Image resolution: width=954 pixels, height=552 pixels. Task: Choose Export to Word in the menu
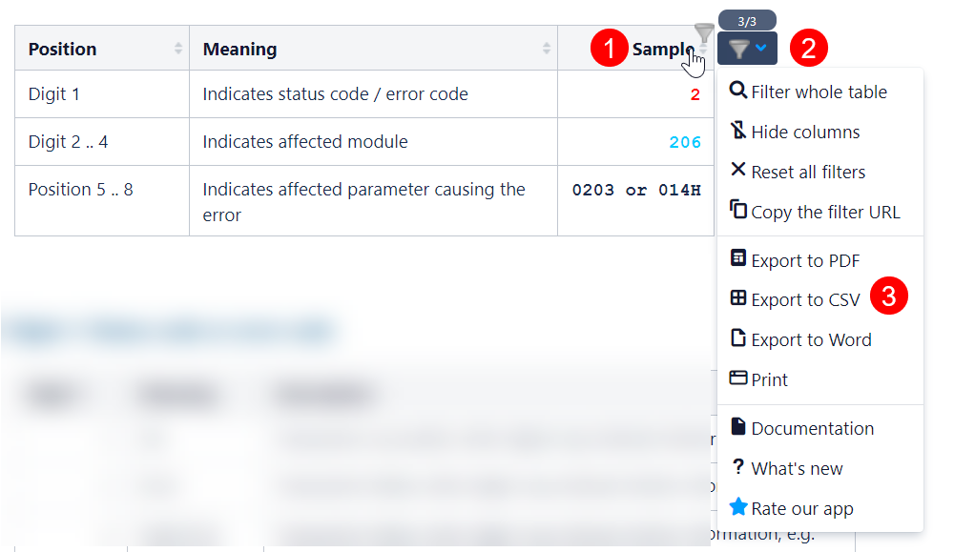811,339
